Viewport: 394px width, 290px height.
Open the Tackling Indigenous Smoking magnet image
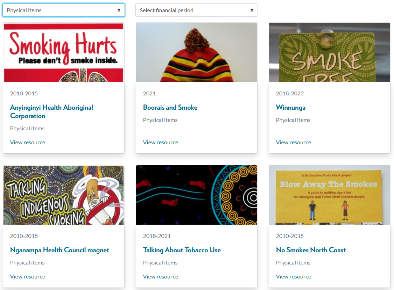click(x=64, y=195)
